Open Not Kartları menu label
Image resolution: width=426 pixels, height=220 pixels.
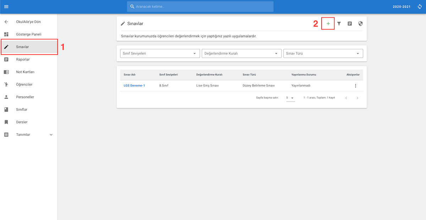(x=25, y=72)
